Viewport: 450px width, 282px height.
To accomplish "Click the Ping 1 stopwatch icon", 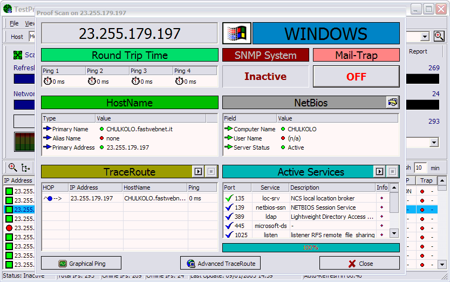I will [47, 82].
